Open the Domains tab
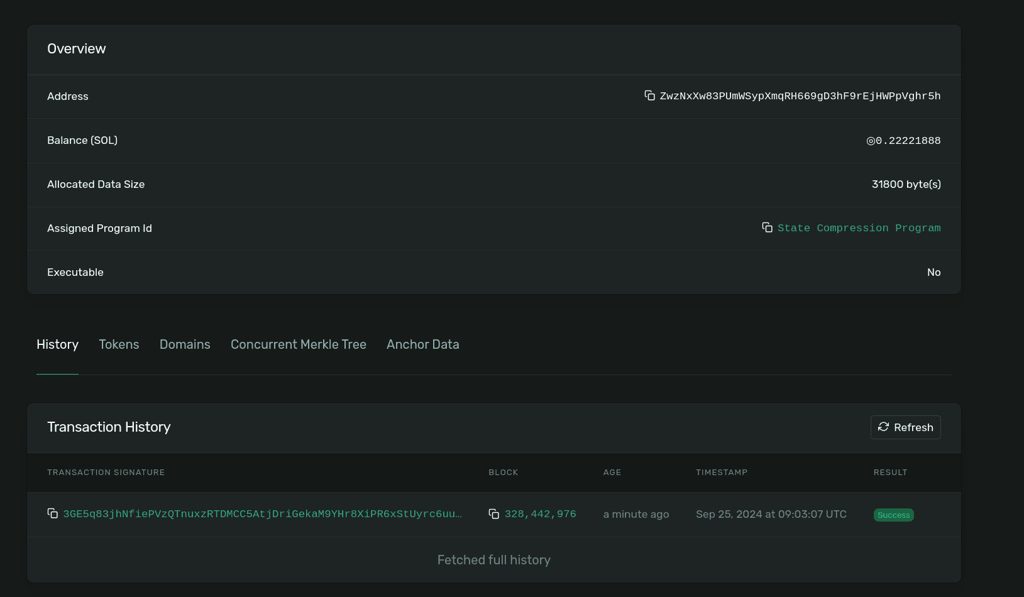Screen dimensions: 1024x597 click(x=185, y=344)
